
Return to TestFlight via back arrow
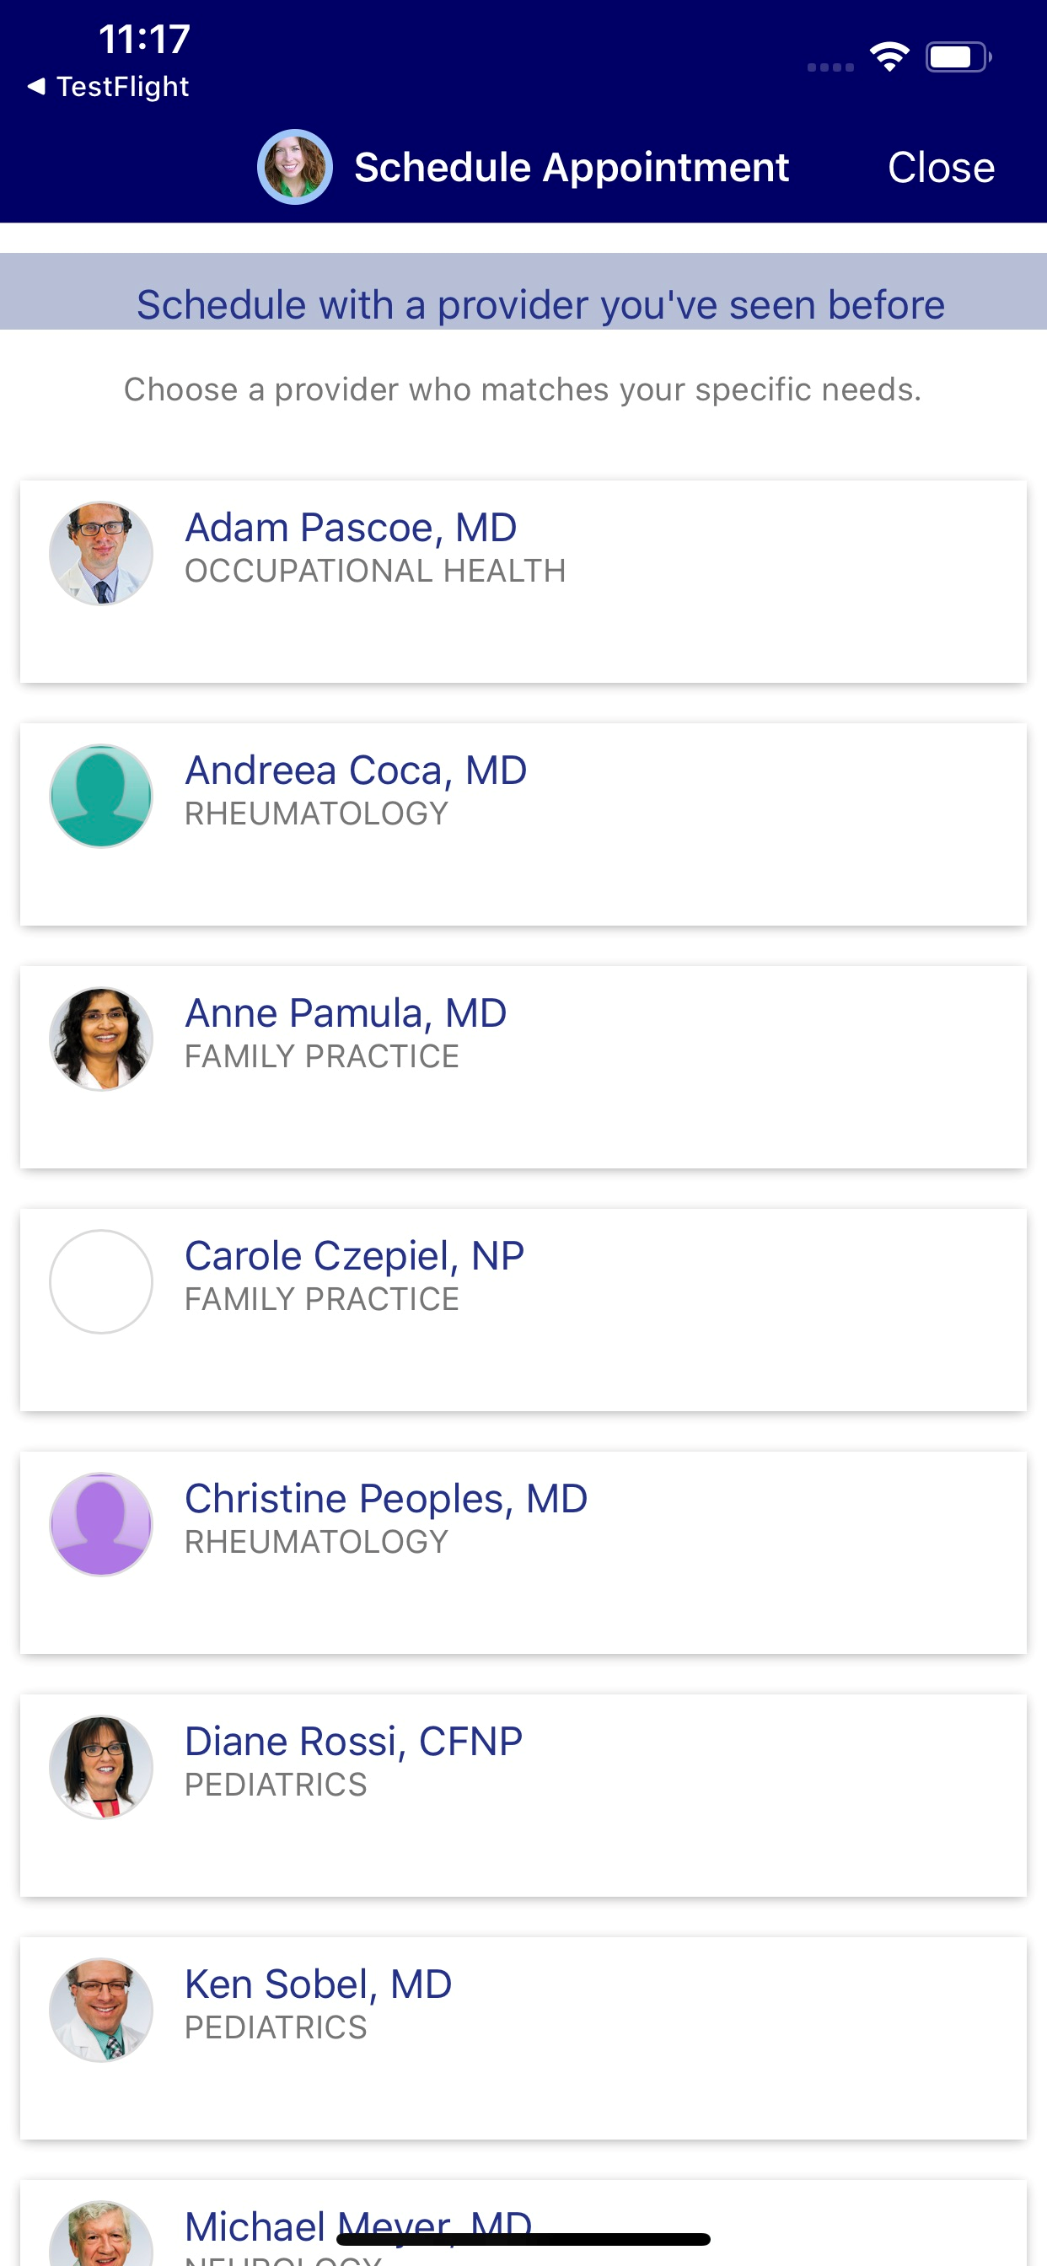click(x=108, y=86)
